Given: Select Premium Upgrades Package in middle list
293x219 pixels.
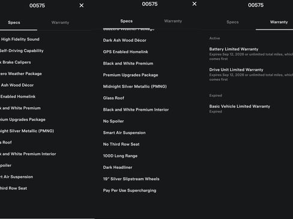Looking at the screenshot, I should point(130,75).
